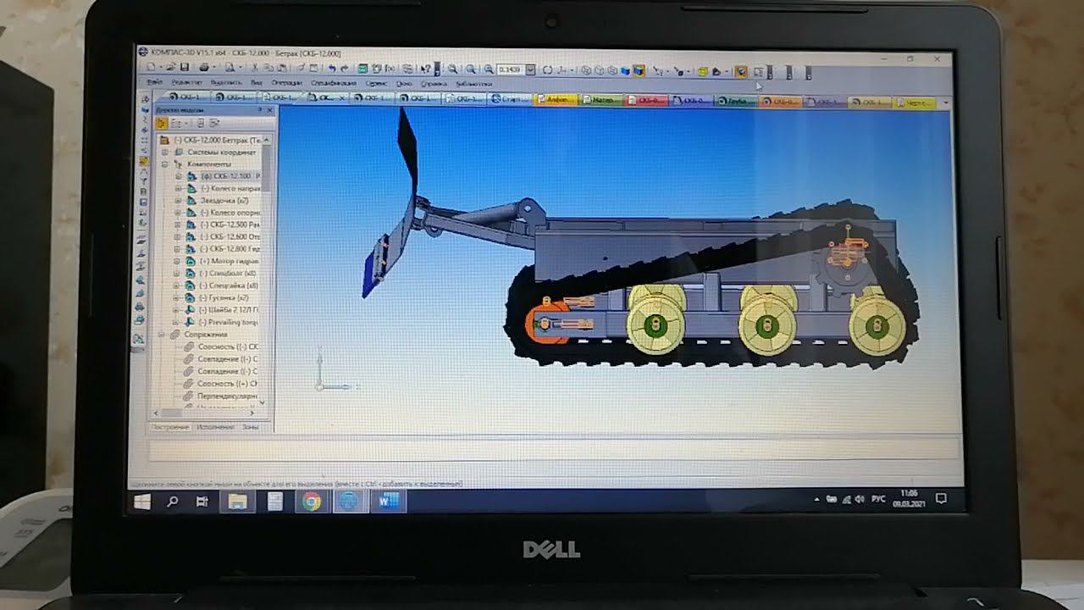1084x610 pixels.
Task: Select hidden lines removed display icon
Action: [x=599, y=70]
